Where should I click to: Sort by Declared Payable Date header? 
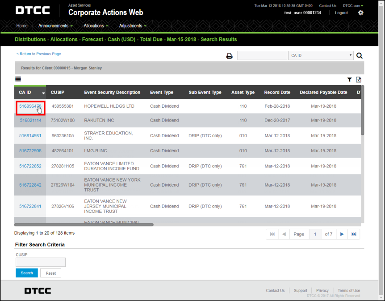(323, 92)
